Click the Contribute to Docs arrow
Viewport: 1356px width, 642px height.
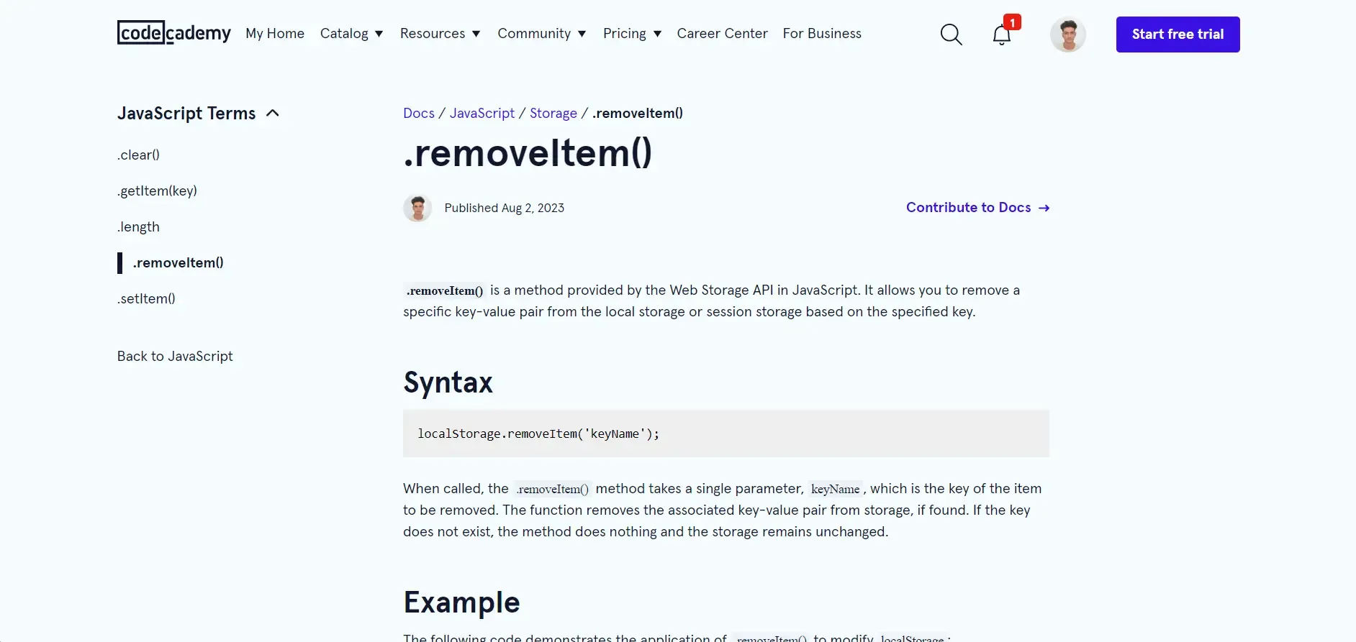pos(1044,208)
